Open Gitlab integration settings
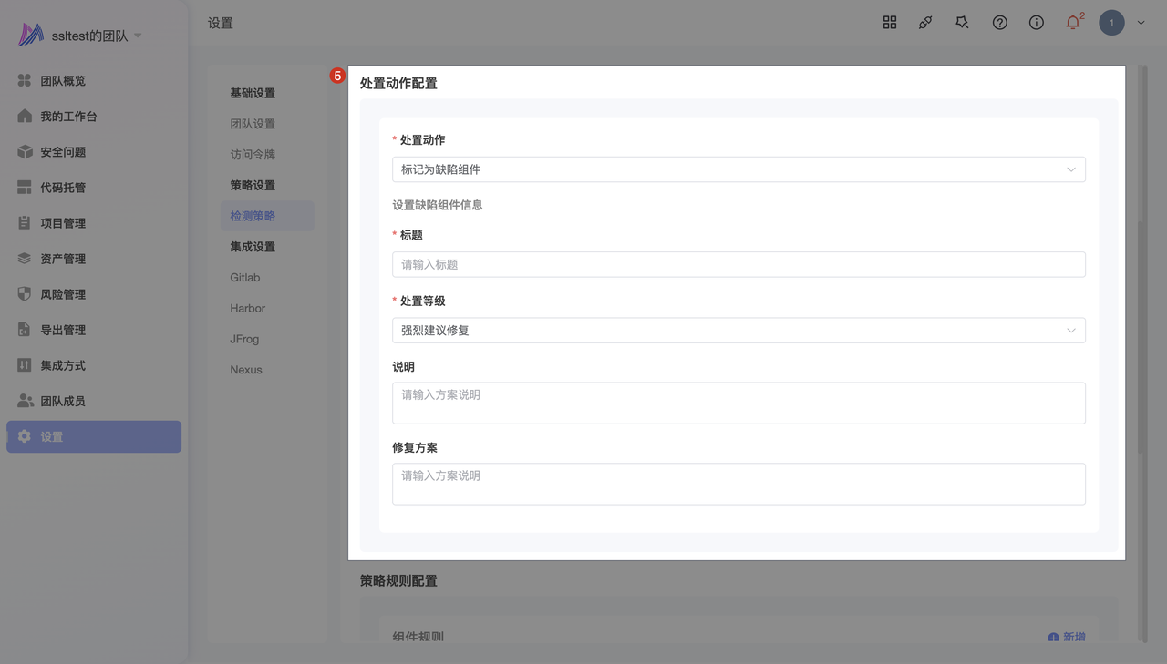1167x664 pixels. tap(245, 278)
